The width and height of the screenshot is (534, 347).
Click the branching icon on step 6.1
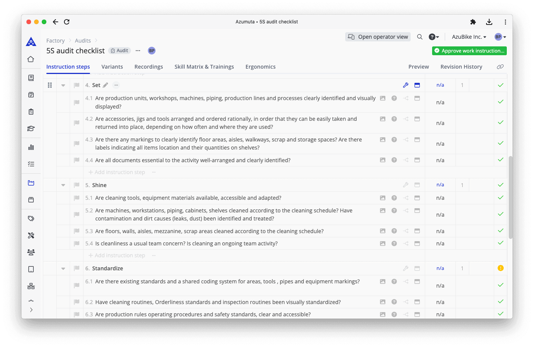[x=406, y=281]
